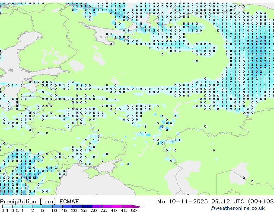Image resolution: width=274 pixels, height=212 pixels.
Task: Pick the 40–45 mm magenta legend swatch
Action: (117, 206)
